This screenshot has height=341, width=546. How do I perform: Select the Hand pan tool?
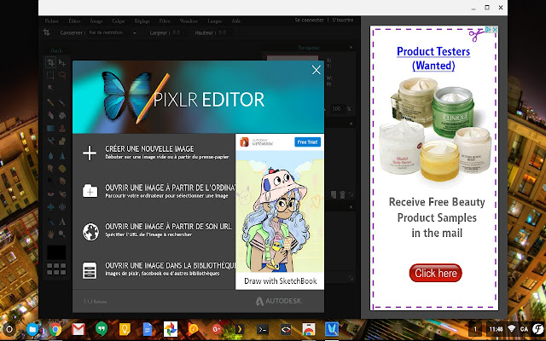click(51, 234)
